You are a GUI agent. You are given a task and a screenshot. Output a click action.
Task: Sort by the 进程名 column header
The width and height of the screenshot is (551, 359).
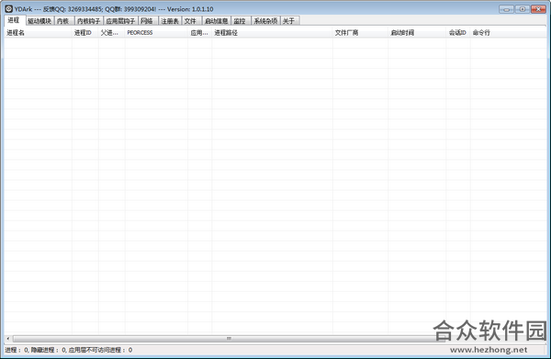[38, 33]
